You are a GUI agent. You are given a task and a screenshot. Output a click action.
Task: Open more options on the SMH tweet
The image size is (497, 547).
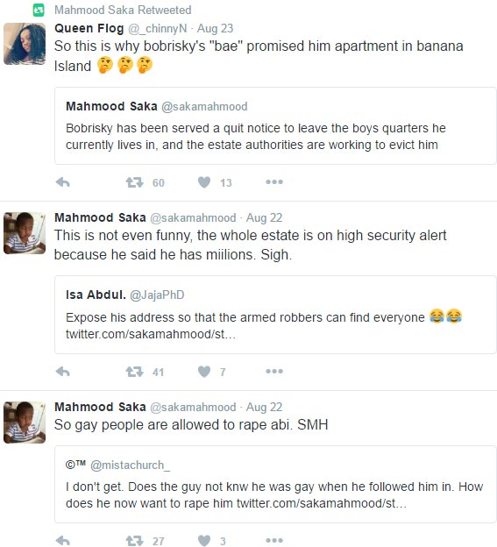point(274,540)
